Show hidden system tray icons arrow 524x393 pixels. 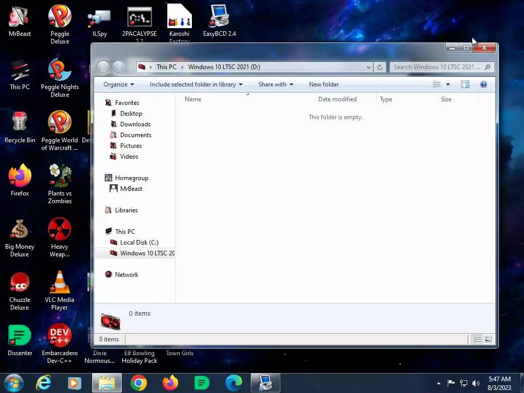(x=439, y=383)
